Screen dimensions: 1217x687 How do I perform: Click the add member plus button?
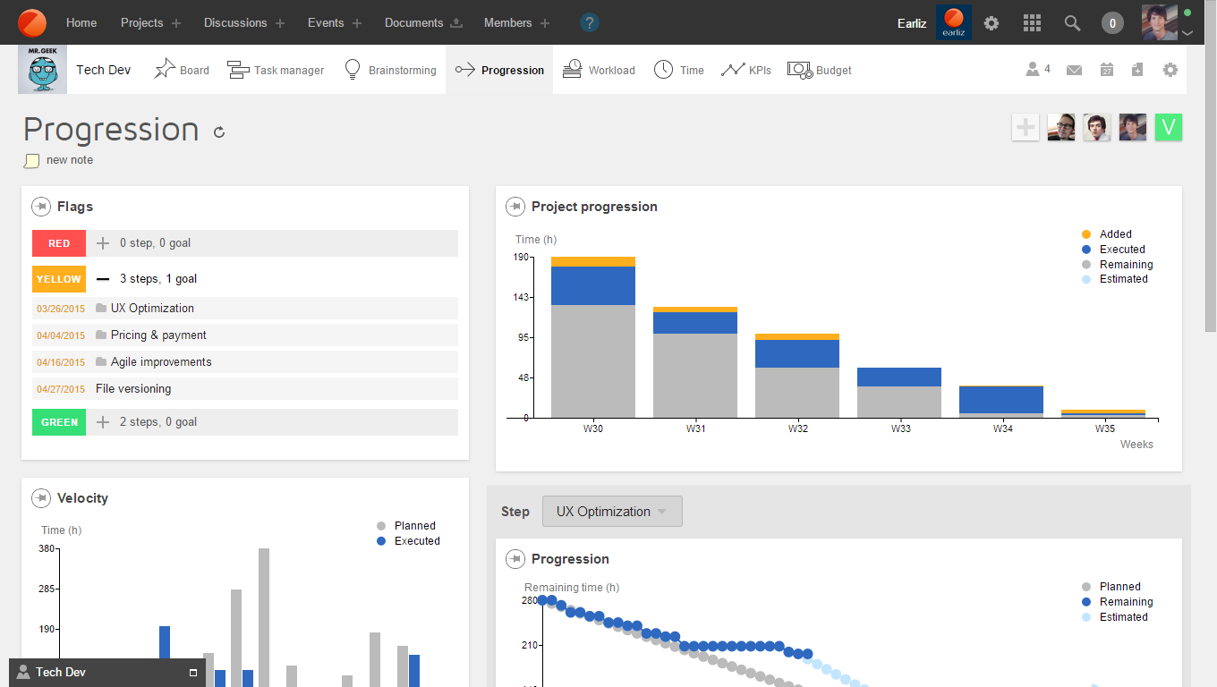[x=1026, y=128]
